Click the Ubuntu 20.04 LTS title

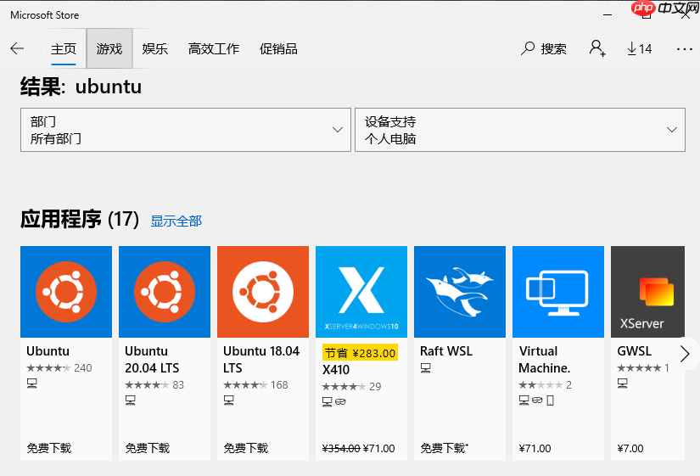tap(152, 360)
